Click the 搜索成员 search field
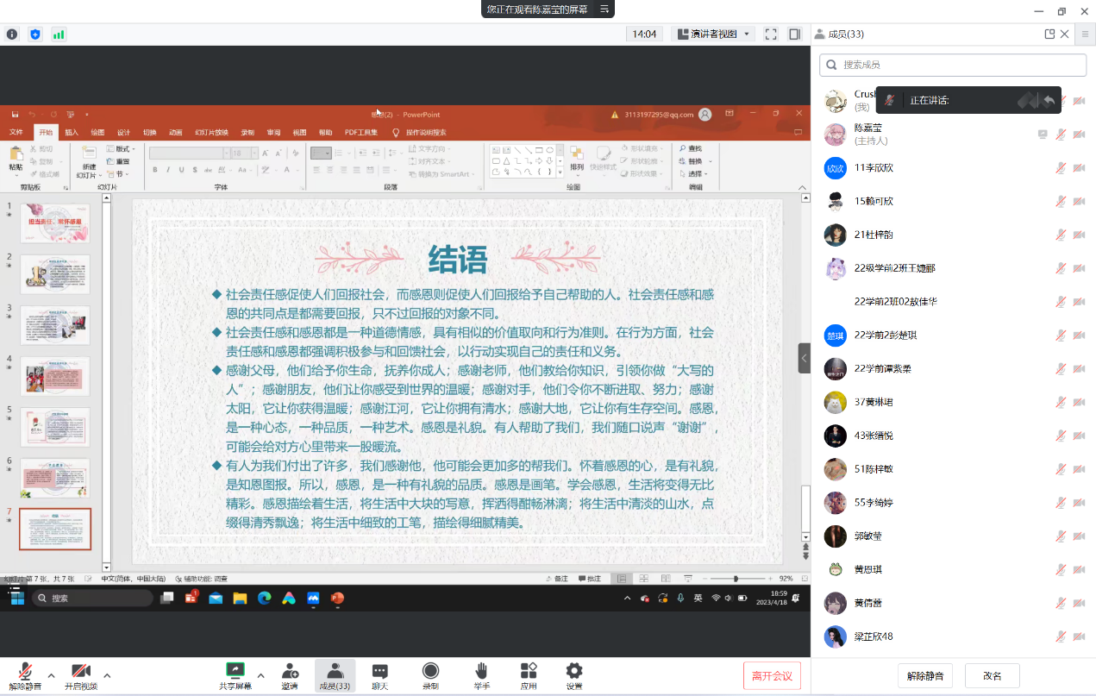Viewport: 1096px width, 696px height. click(x=953, y=65)
